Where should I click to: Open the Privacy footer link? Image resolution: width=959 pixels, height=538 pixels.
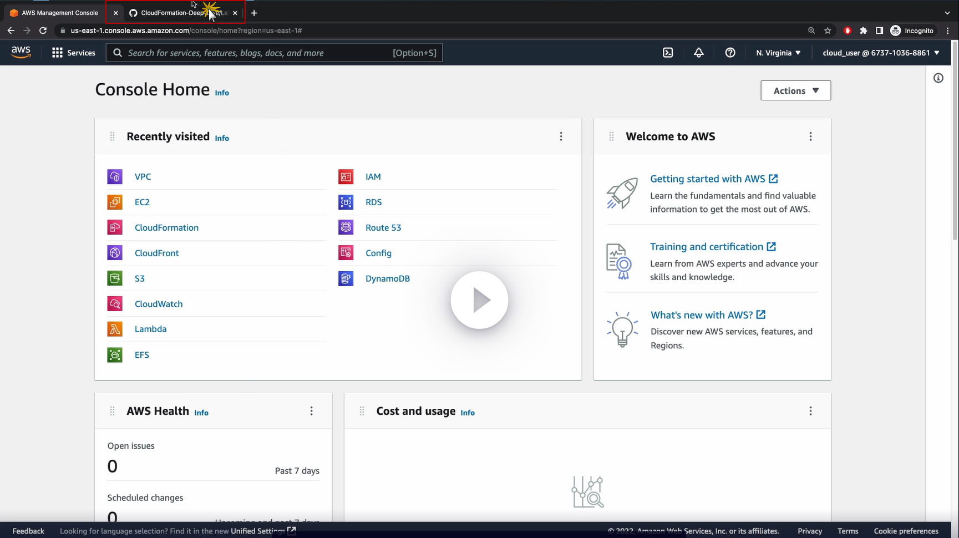tap(810, 531)
